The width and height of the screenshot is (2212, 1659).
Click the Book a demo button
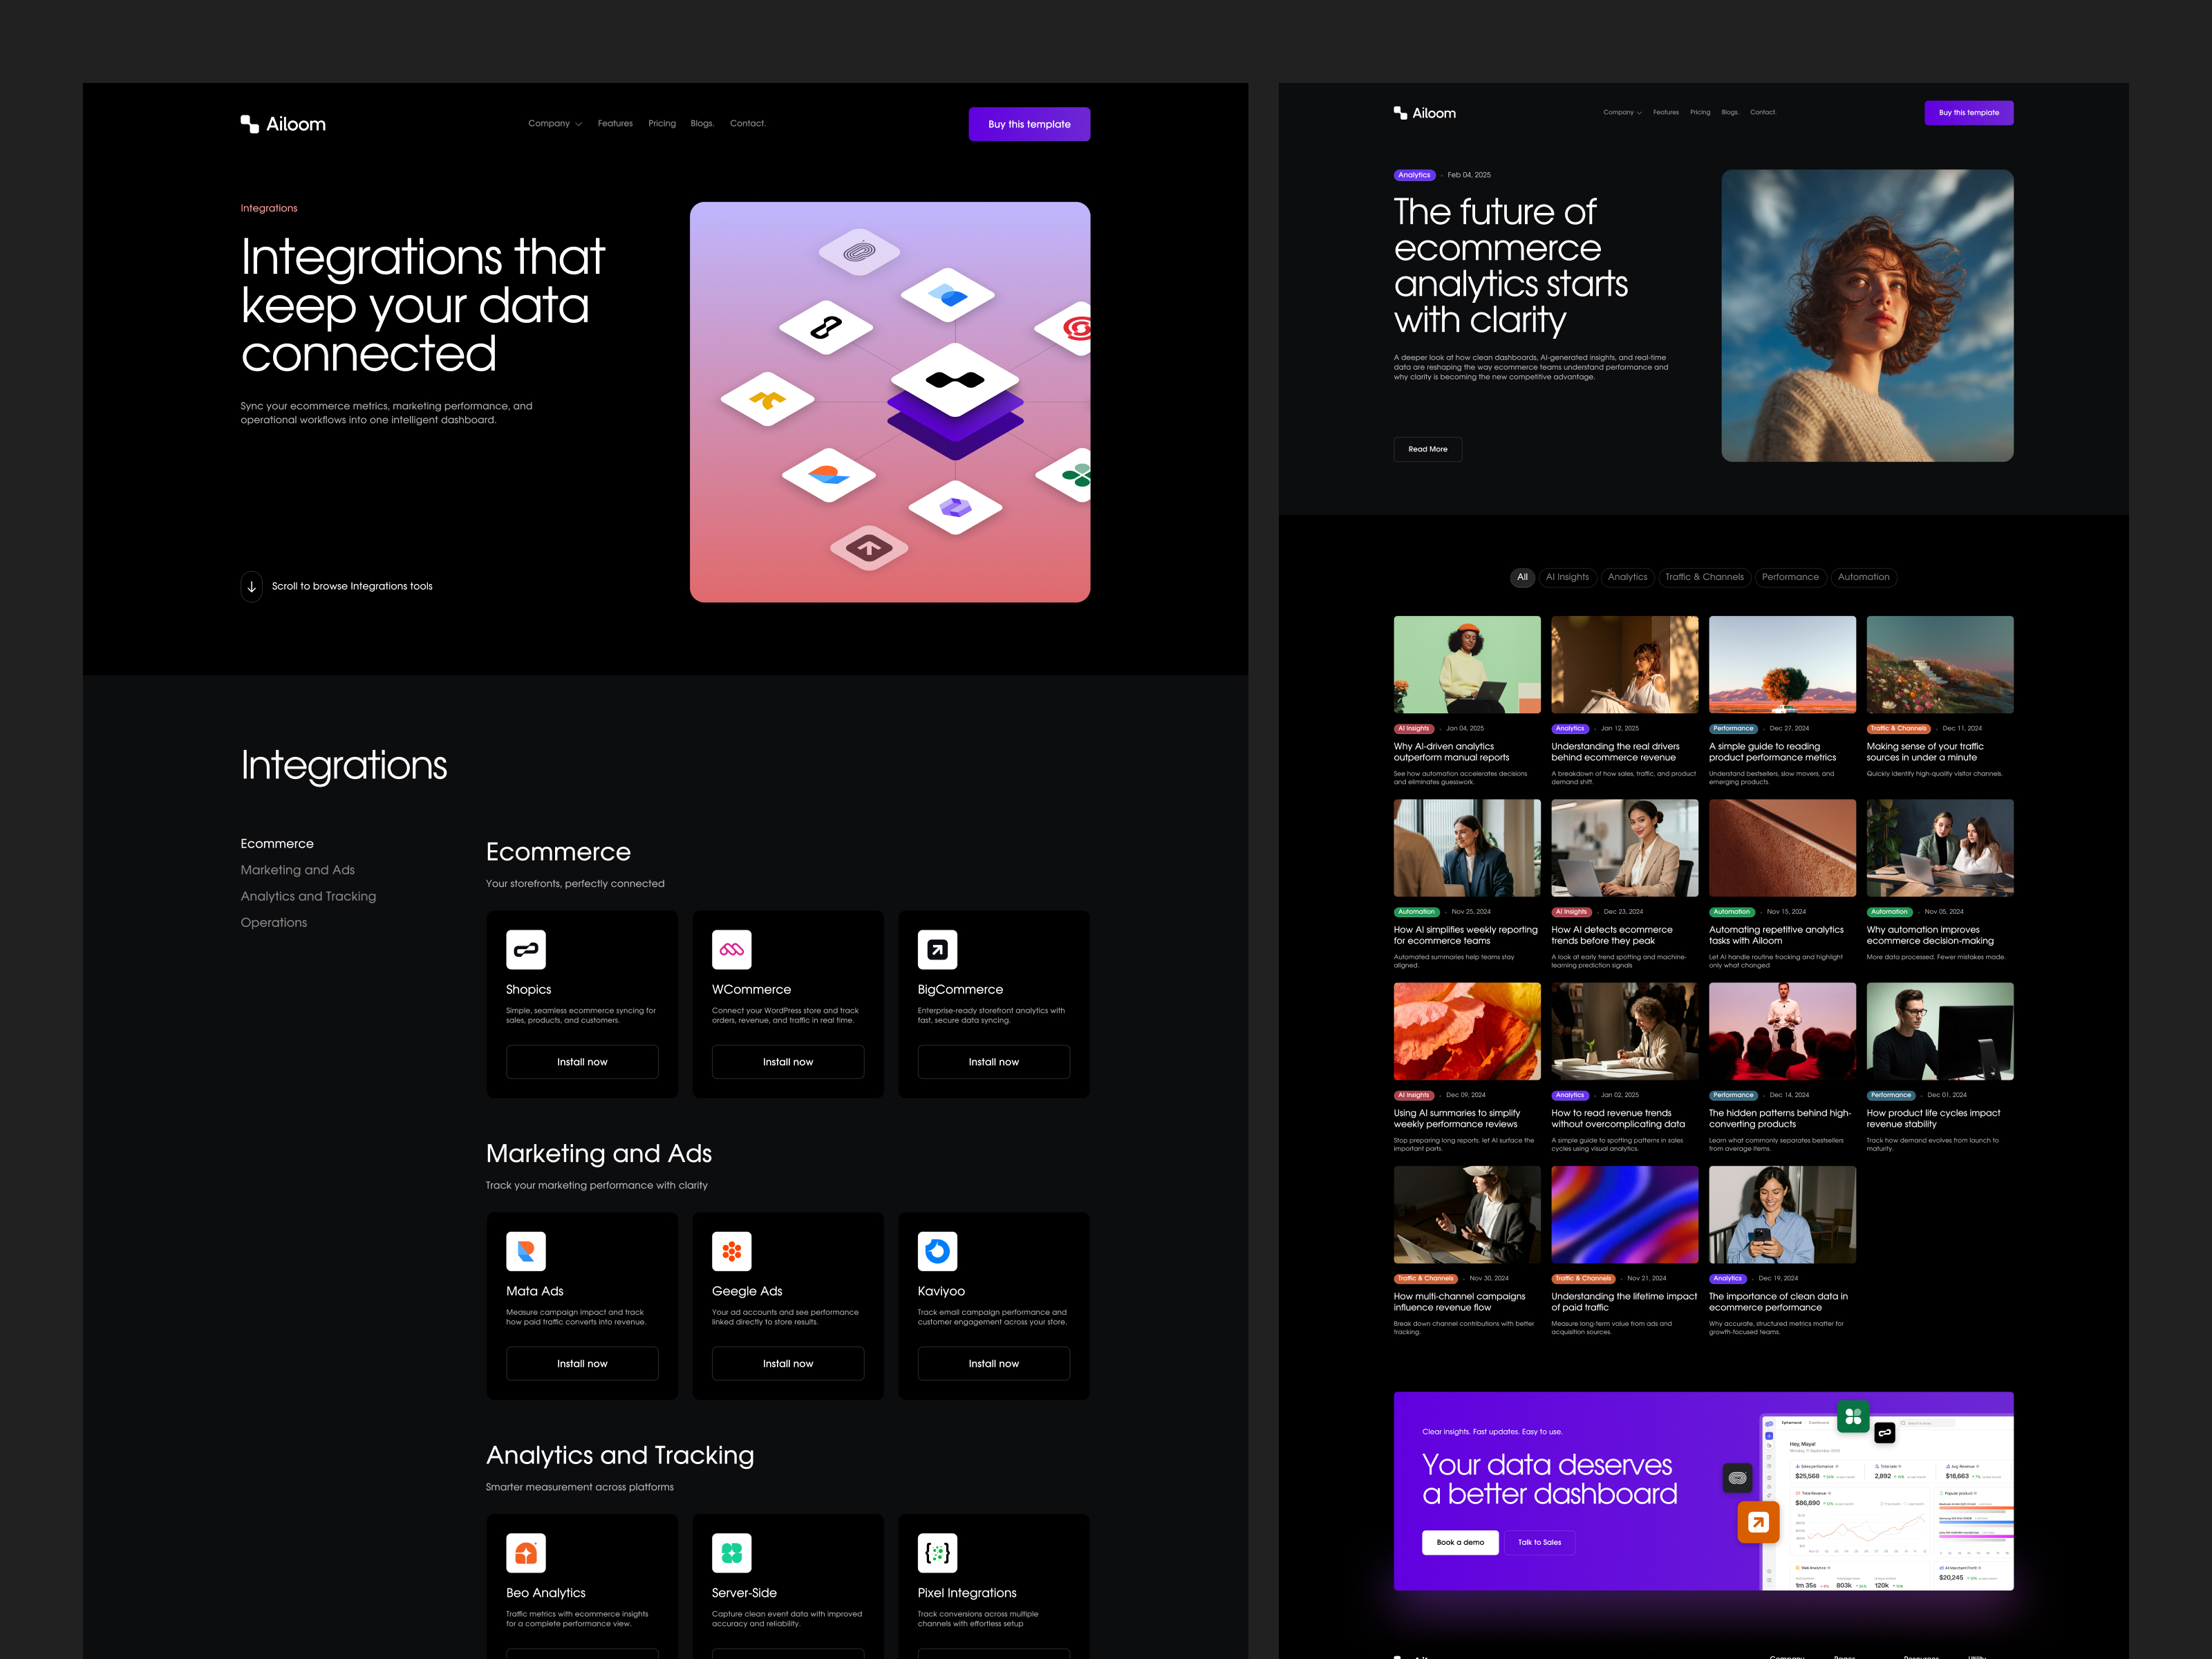pos(1460,1542)
